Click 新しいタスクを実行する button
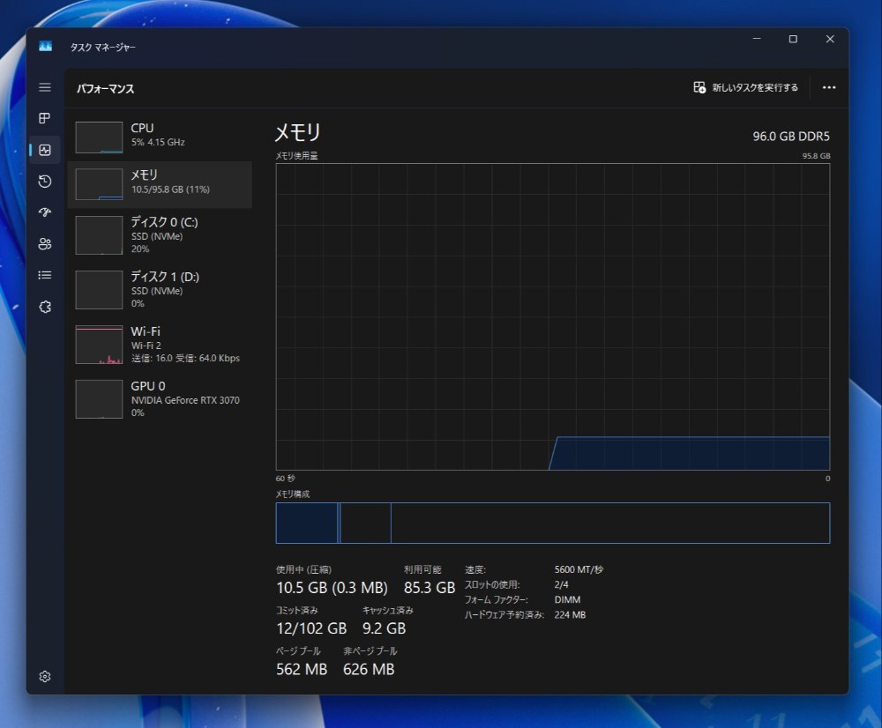The image size is (882, 728). click(746, 87)
